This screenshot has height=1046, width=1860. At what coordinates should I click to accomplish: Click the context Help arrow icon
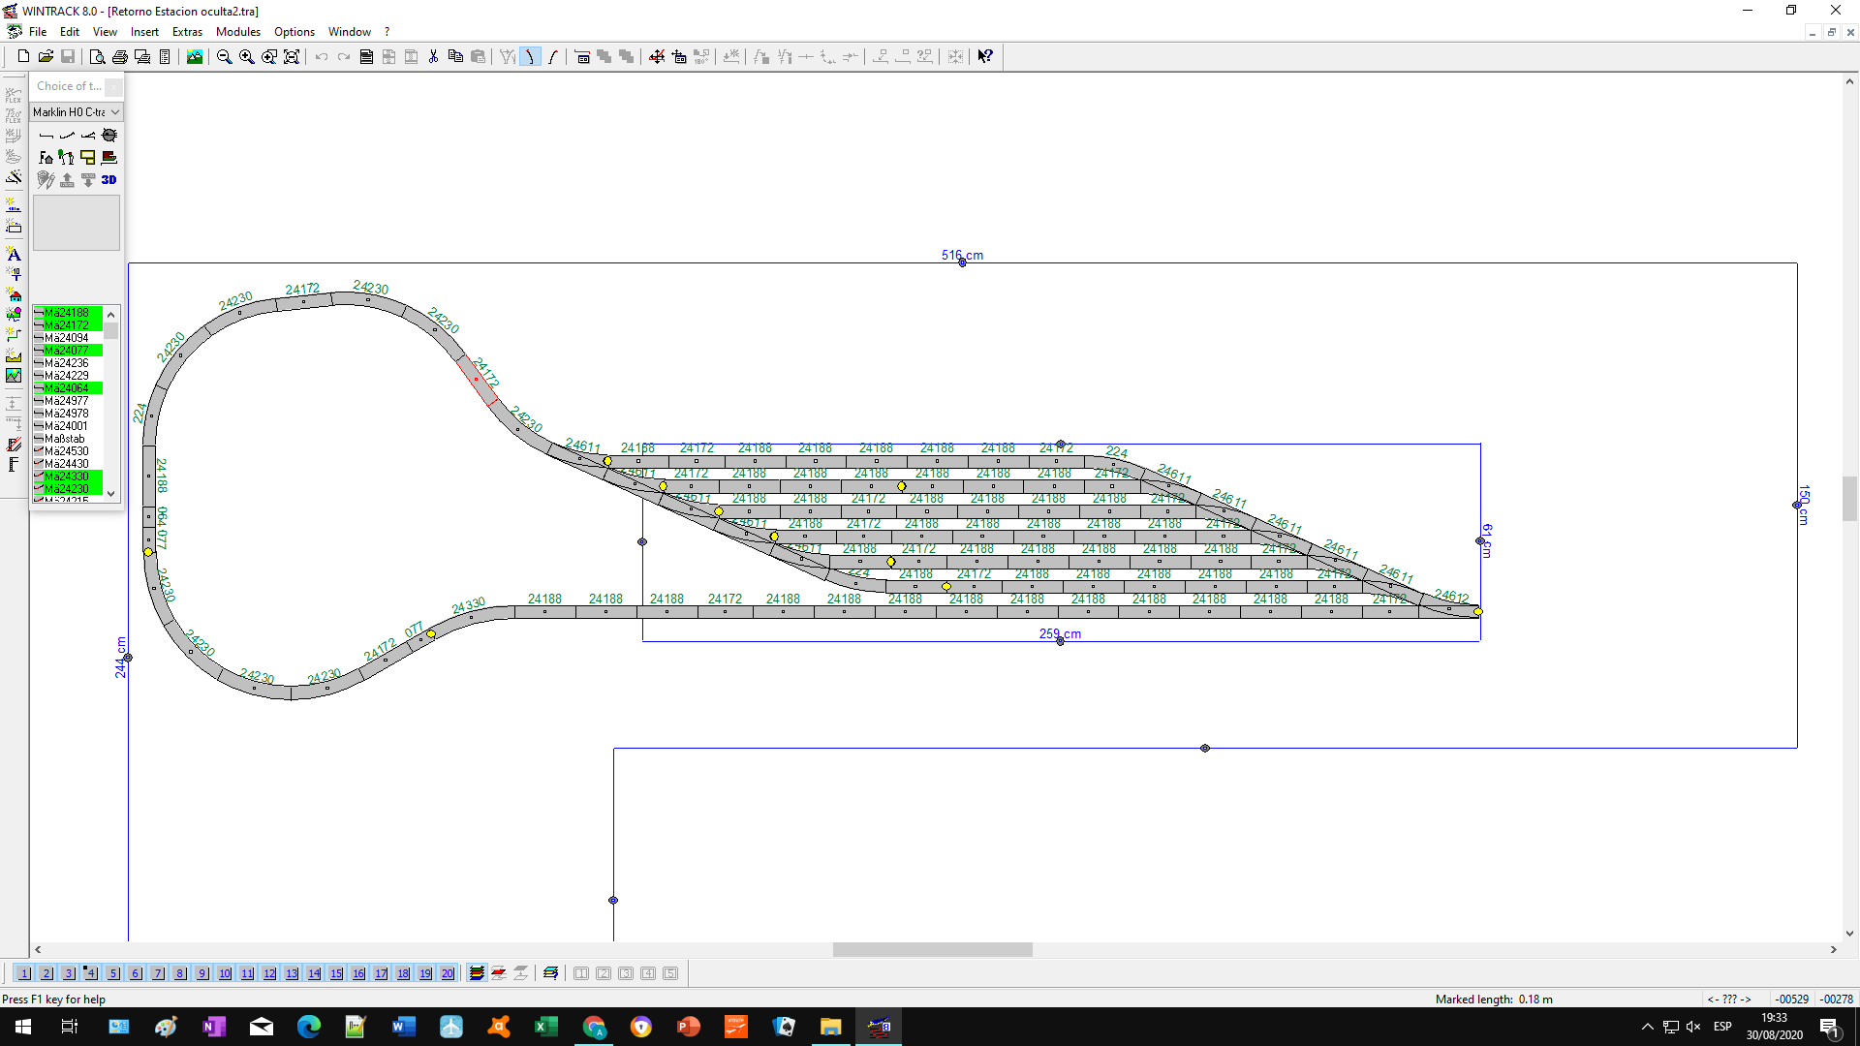[x=985, y=57]
